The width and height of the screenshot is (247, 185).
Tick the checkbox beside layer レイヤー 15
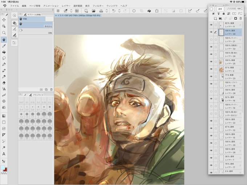click(216, 136)
